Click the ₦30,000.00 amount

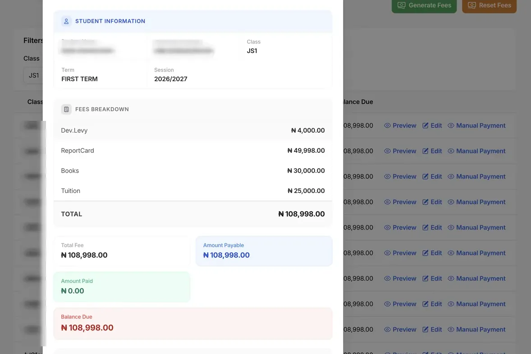(306, 171)
